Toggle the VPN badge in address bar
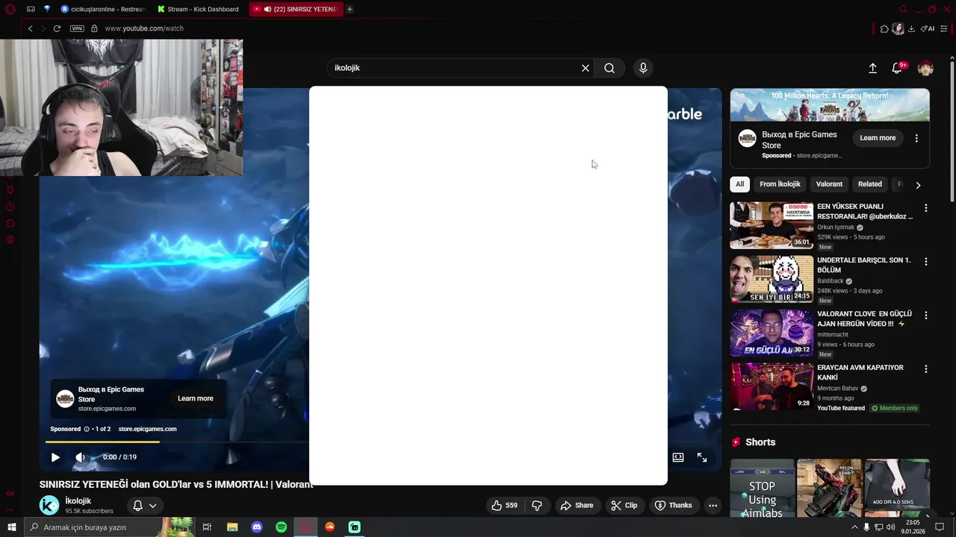This screenshot has height=537, width=956. (77, 28)
